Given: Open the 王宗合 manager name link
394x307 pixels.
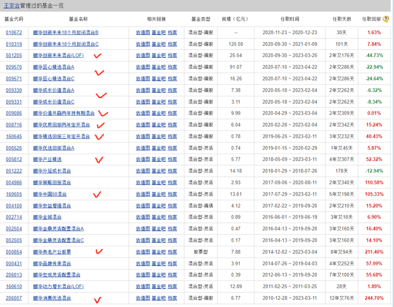Looking at the screenshot, I should click(x=12, y=6).
